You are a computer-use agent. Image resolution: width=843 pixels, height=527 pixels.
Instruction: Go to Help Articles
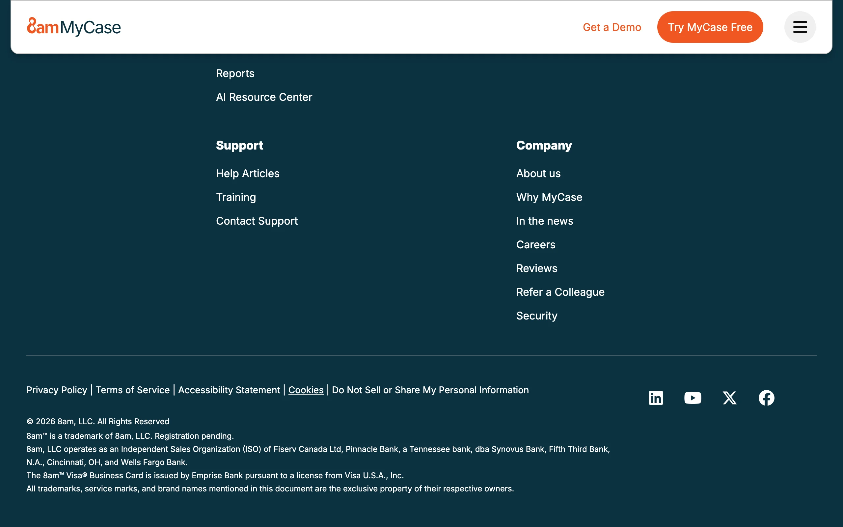248,174
